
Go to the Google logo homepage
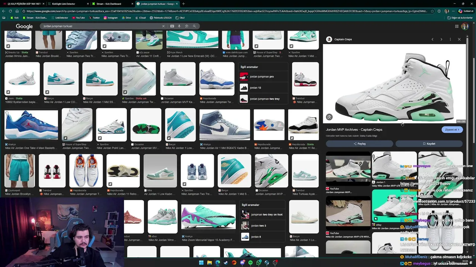[x=24, y=26]
